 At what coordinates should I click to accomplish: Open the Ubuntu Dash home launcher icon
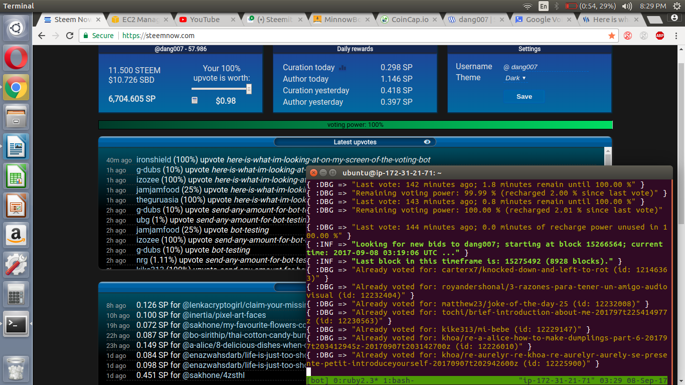(17, 29)
